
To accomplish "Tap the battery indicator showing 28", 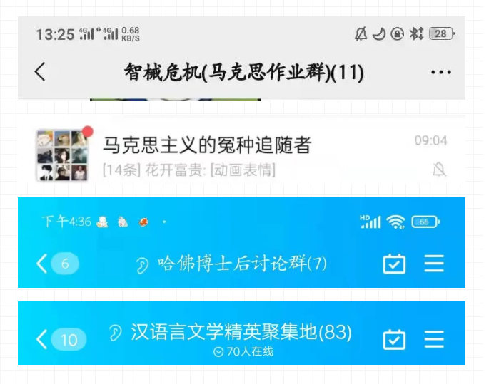I will pyautogui.click(x=442, y=33).
